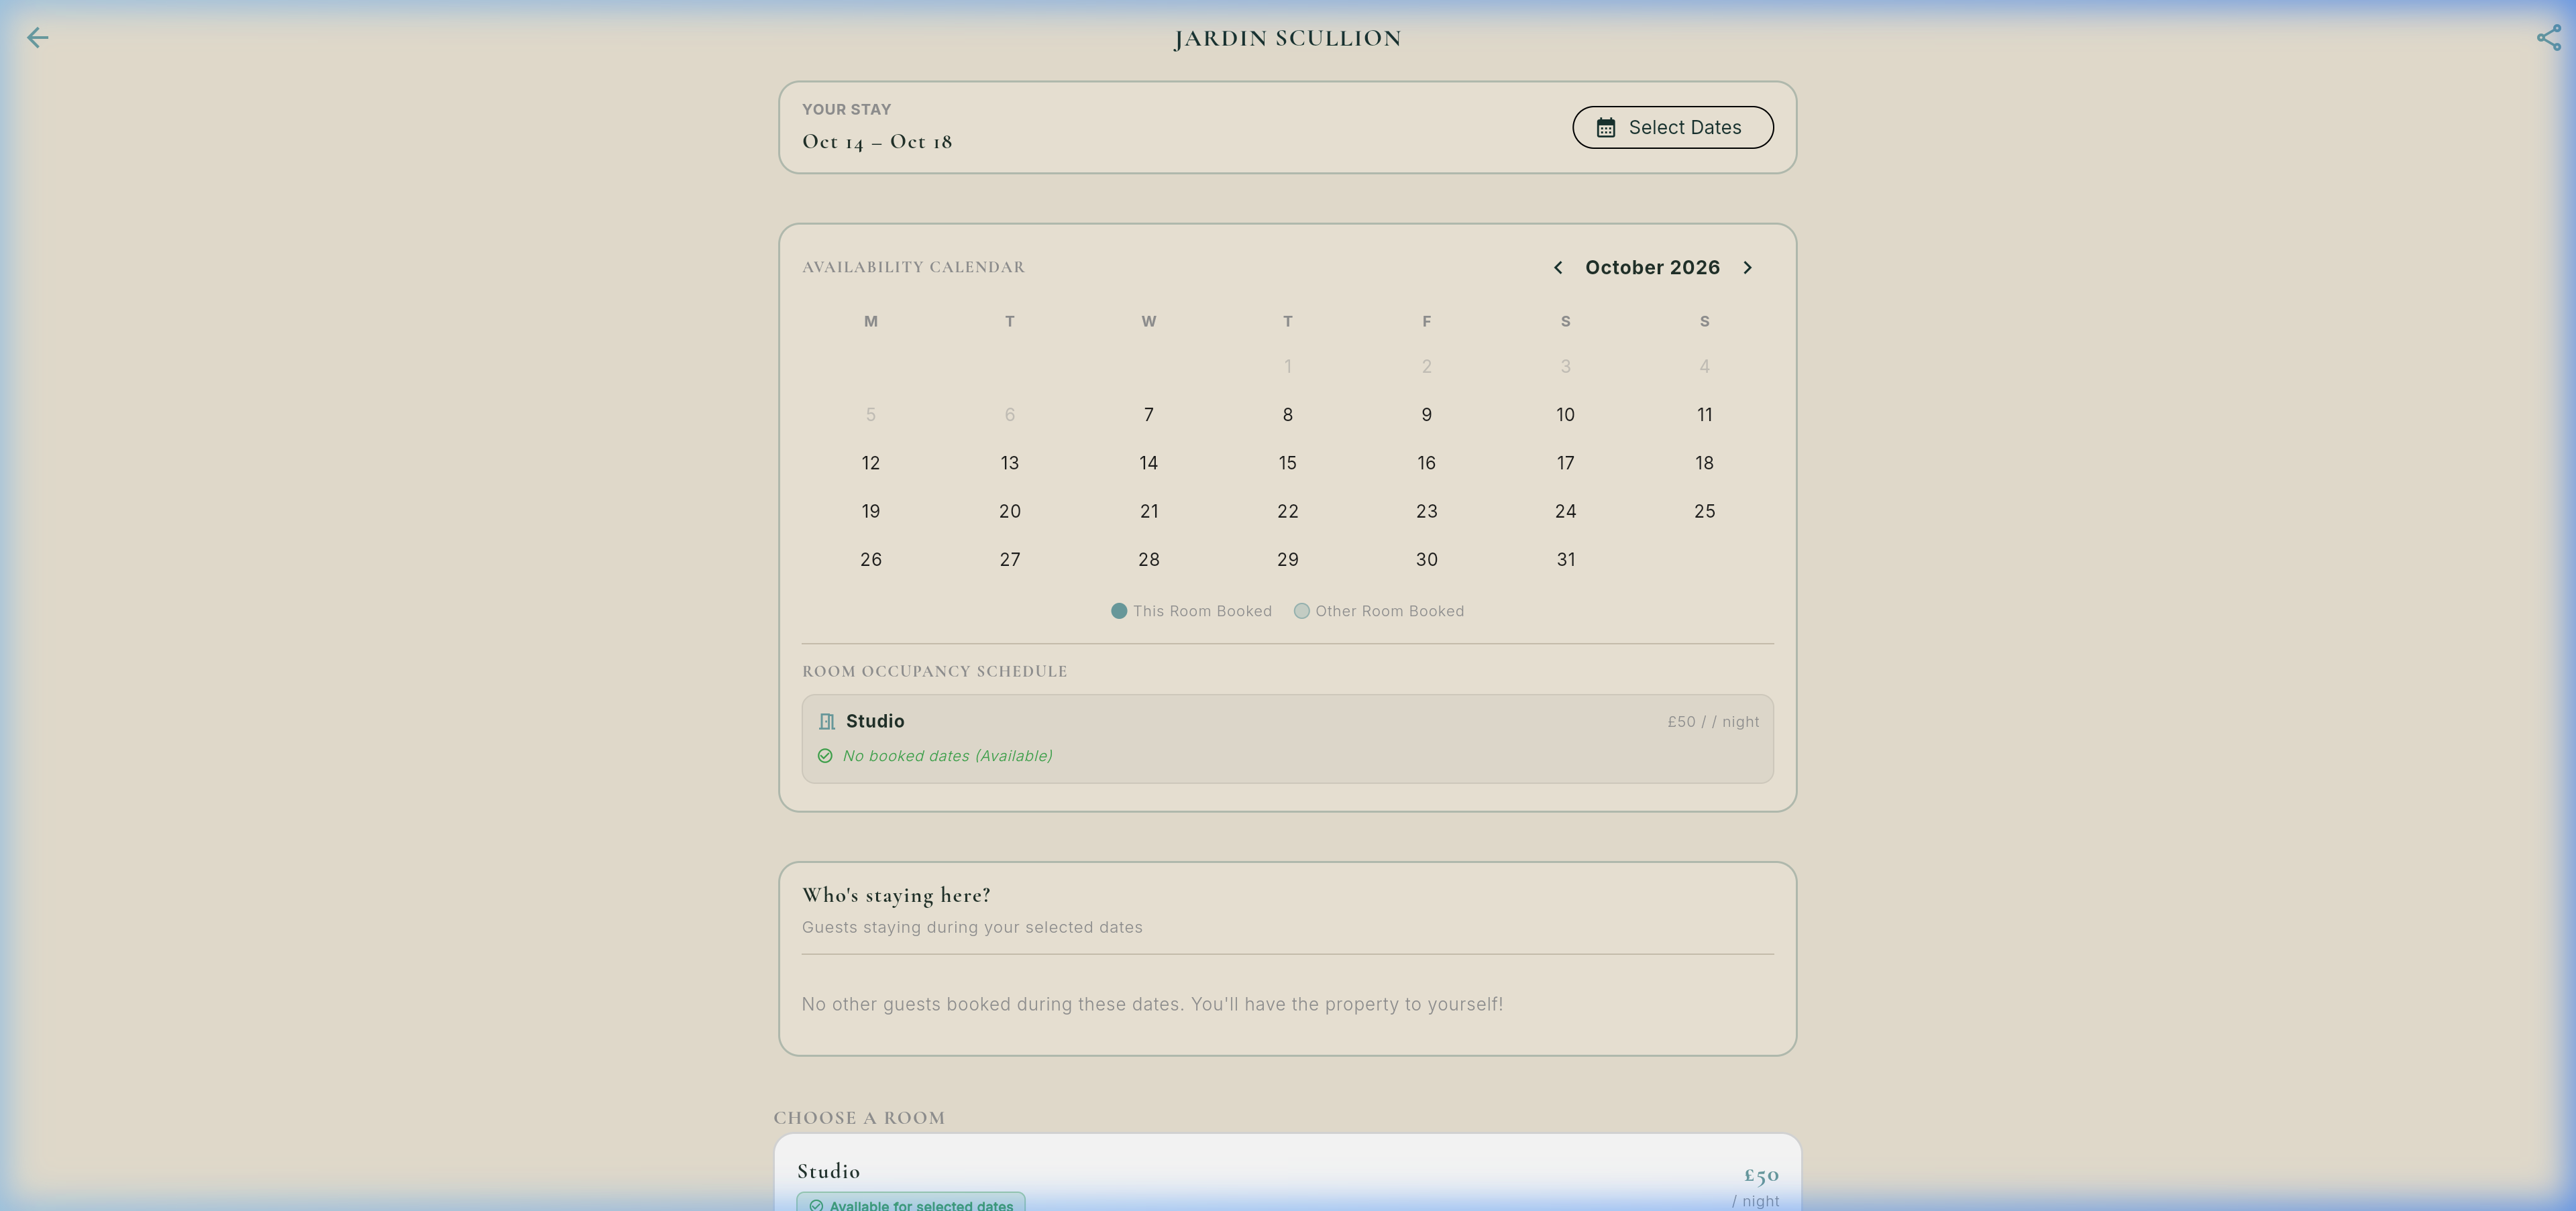Click the 'October 2026' month label
Screen dimensions: 2576x1211
coord(1652,268)
